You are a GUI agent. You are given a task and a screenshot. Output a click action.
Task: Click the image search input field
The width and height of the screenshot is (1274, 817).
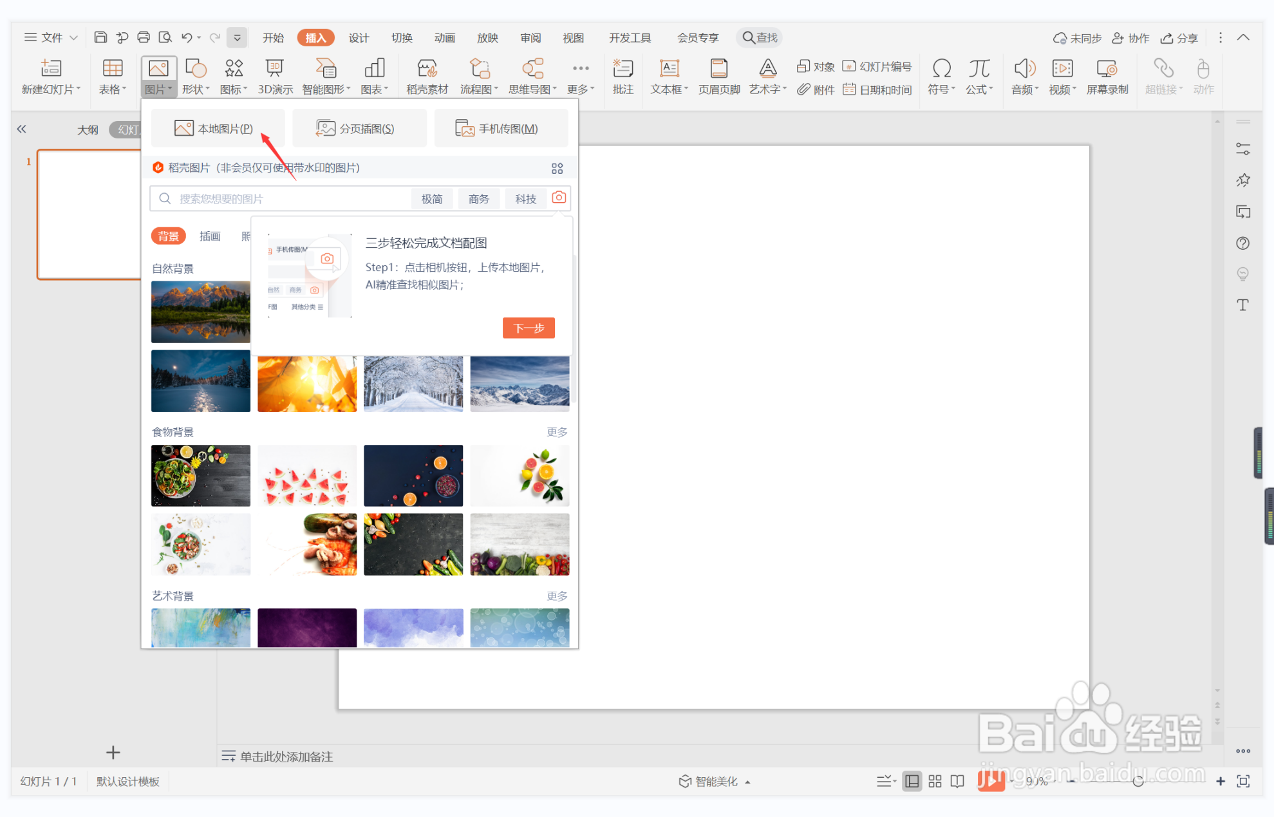click(283, 199)
